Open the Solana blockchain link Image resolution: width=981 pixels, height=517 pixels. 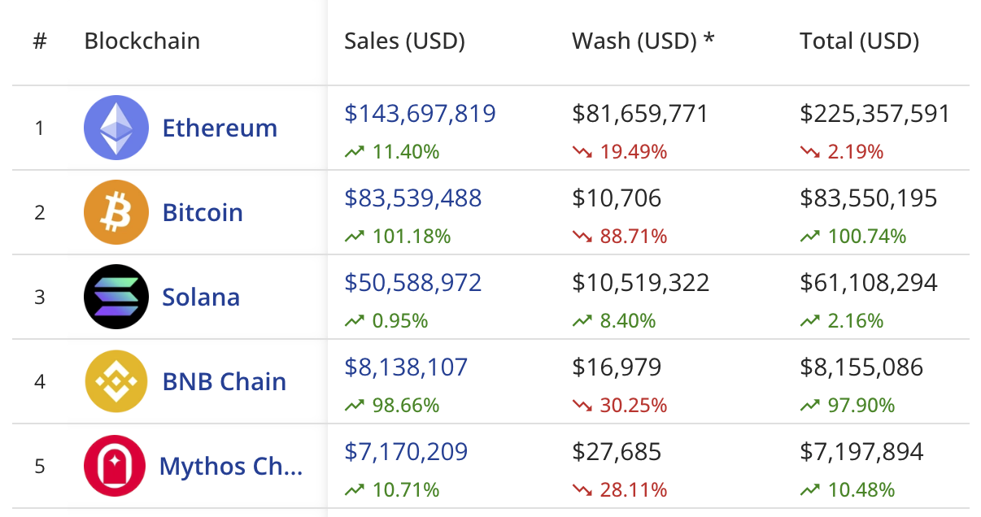click(x=201, y=297)
